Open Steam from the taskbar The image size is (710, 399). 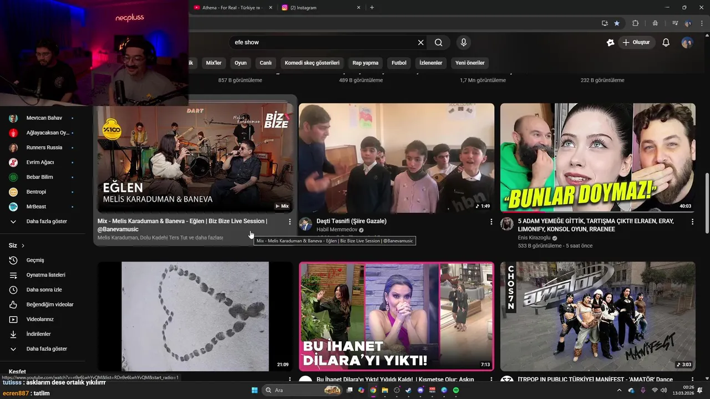tap(408, 390)
